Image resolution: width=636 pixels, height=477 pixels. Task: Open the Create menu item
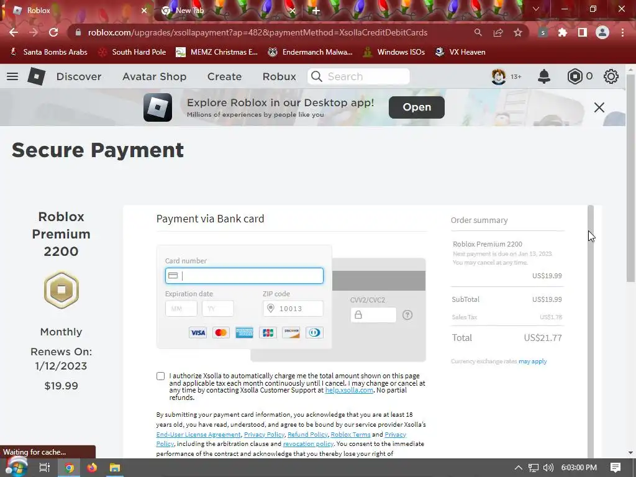(224, 76)
